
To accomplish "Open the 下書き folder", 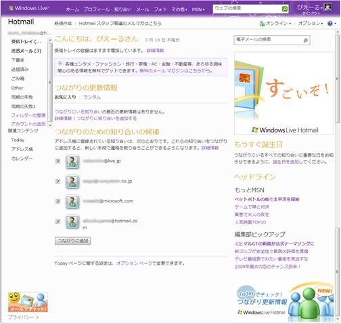I will pyautogui.click(x=18, y=60).
